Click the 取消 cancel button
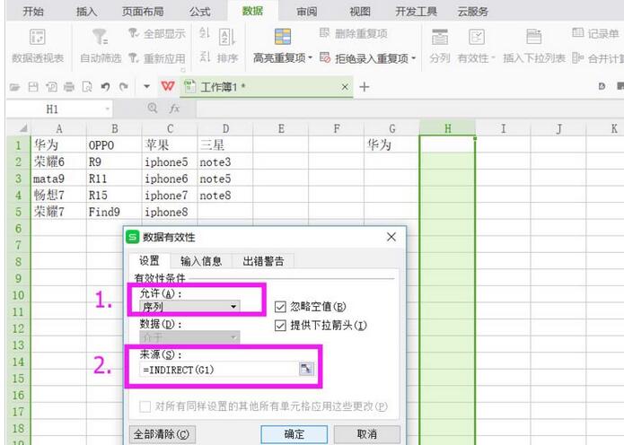Image resolution: width=624 pixels, height=445 pixels. pos(367,434)
